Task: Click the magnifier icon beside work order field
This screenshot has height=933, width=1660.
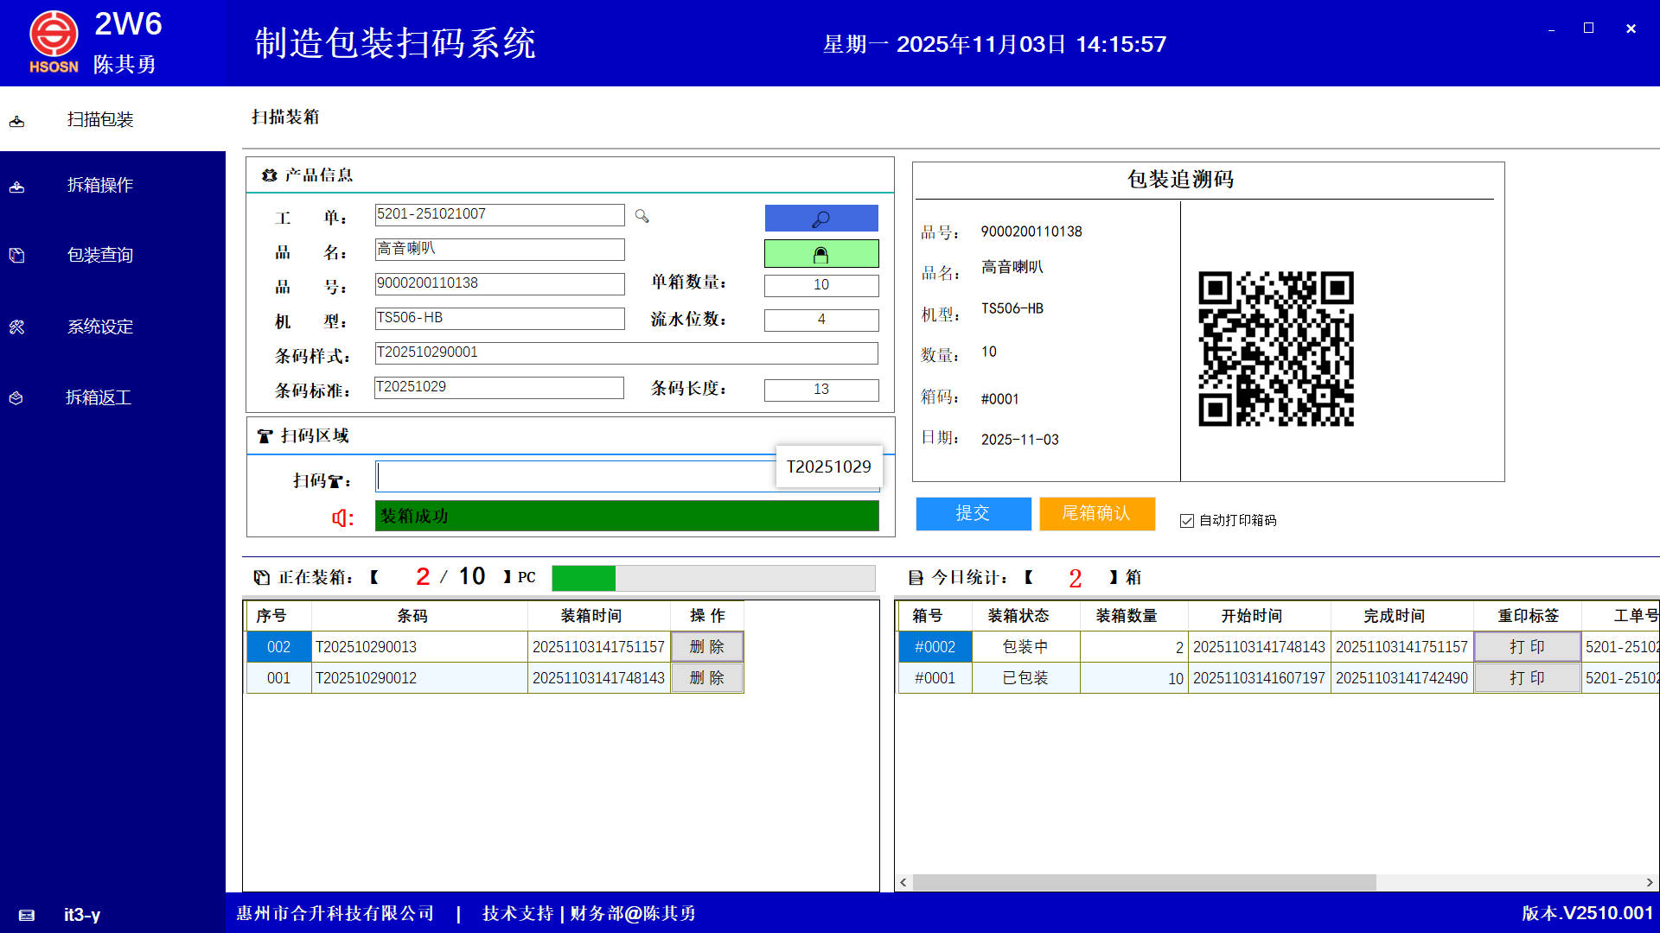Action: pyautogui.click(x=642, y=216)
